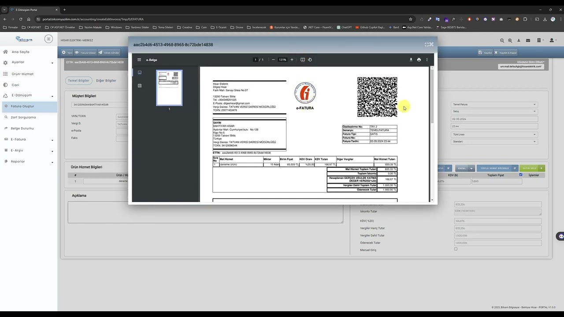This screenshot has height=317, width=564.
Task: Expand the E-Fatura submenu
Action: click(x=29, y=140)
